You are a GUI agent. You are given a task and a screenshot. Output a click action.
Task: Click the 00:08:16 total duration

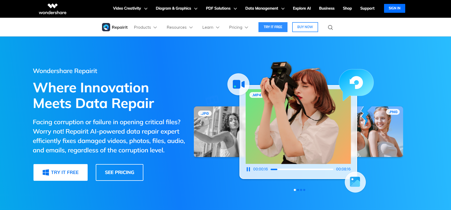[343, 169]
